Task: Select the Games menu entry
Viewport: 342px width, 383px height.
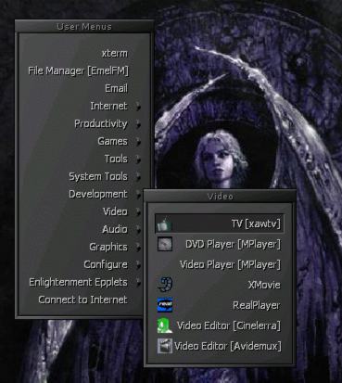Action: (x=112, y=141)
